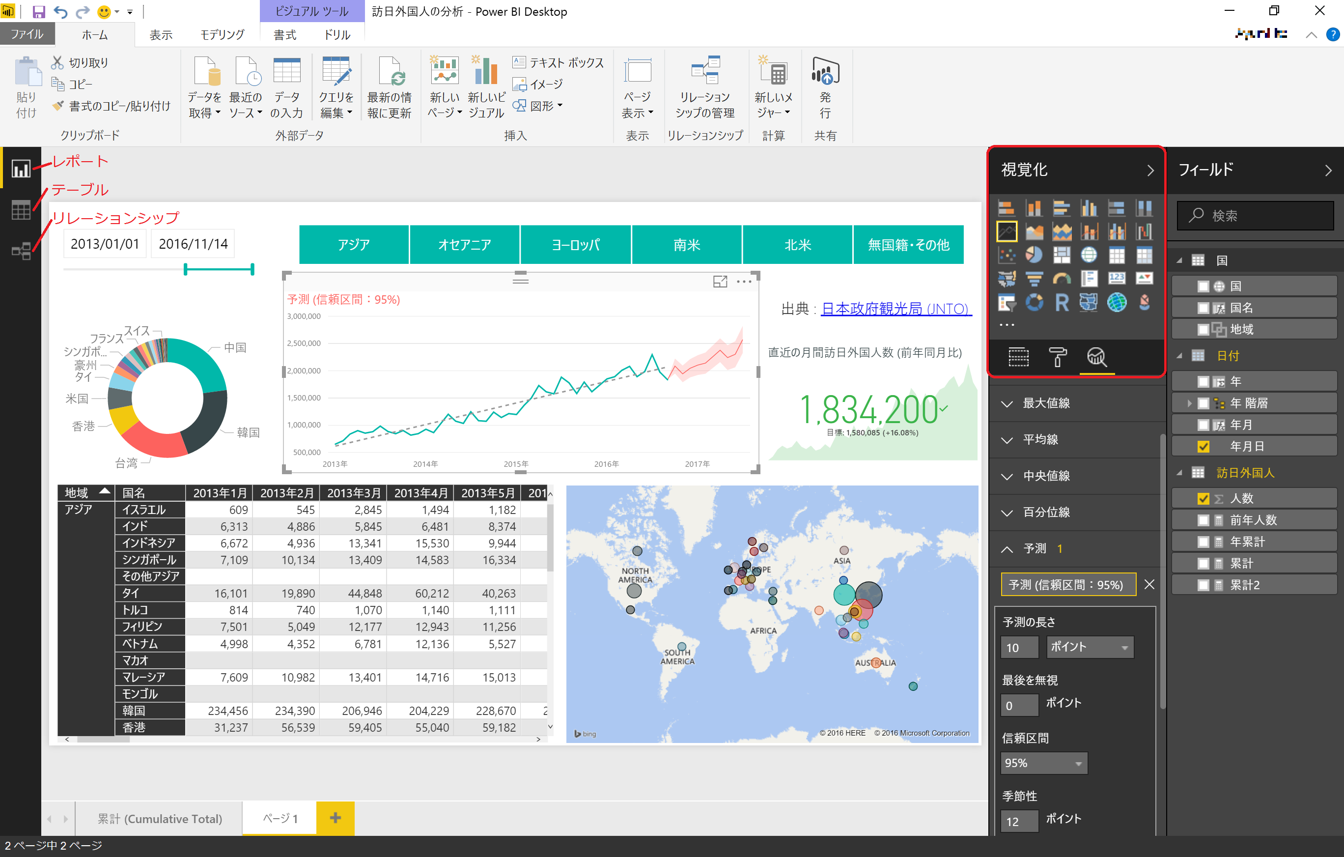Open the Data table view icon in sidebar
The width and height of the screenshot is (1344, 857).
(21, 210)
